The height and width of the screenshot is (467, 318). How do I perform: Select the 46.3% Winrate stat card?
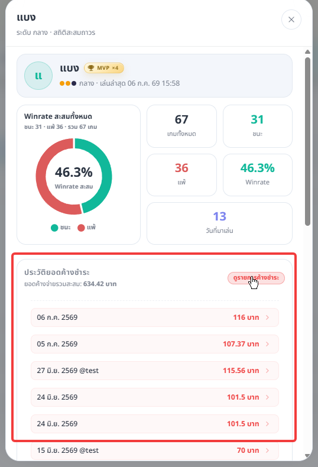pyautogui.click(x=258, y=175)
